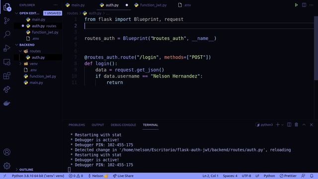Image resolution: width=318 pixels, height=179 pixels.
Task: Select the Terminal panel tab
Action: pos(150,125)
